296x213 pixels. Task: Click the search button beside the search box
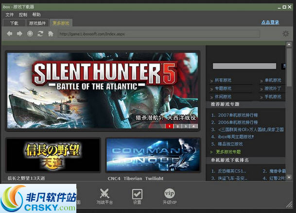283,66
